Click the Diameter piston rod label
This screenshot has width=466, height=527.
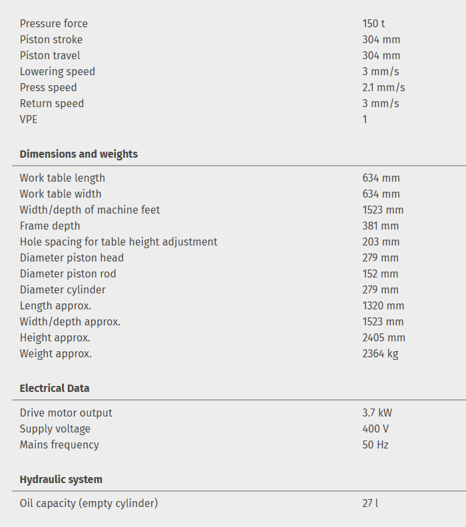pyautogui.click(x=68, y=273)
